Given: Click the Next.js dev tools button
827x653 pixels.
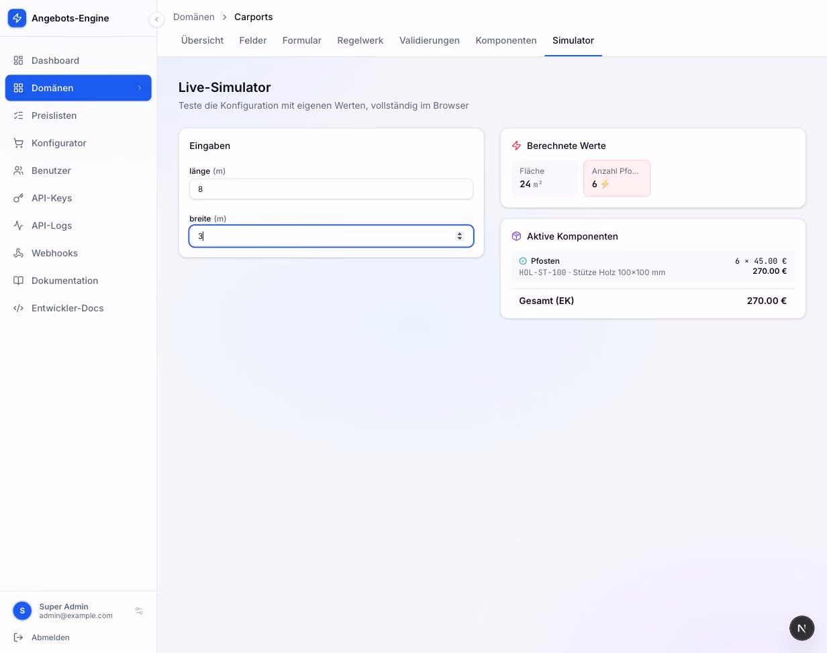Looking at the screenshot, I should pos(801,628).
